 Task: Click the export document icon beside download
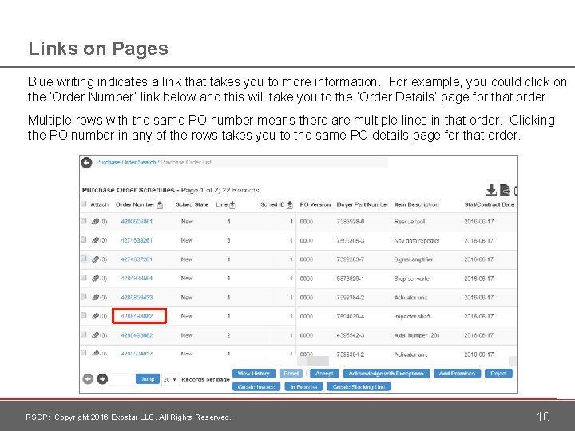(505, 190)
